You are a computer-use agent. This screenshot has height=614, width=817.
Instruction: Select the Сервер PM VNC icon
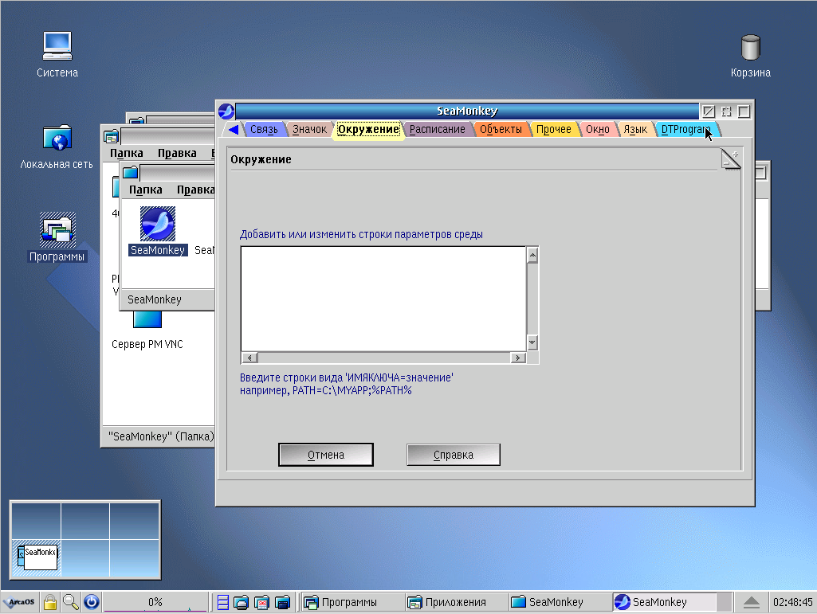(147, 319)
